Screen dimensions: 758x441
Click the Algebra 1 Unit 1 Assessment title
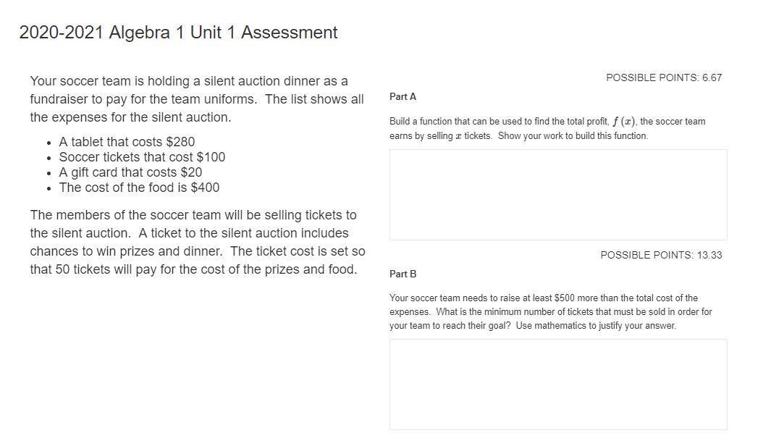(178, 33)
